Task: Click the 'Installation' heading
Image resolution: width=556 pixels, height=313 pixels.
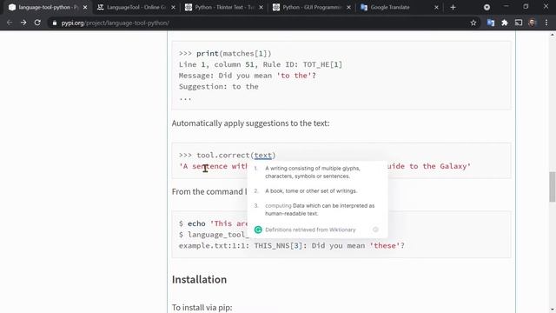Action: 199,279
